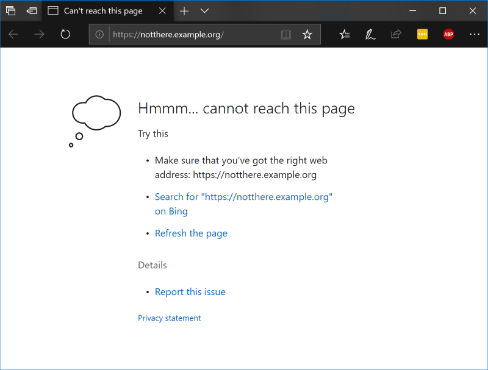Open the Hub favorites list icon

(345, 34)
